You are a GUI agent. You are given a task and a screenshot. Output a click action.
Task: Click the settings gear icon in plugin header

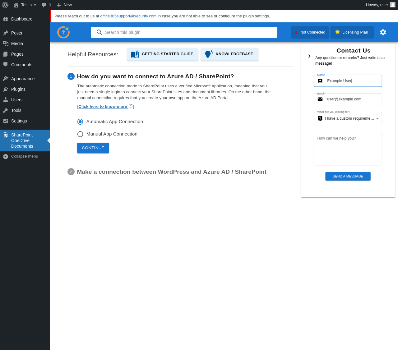pyautogui.click(x=383, y=32)
